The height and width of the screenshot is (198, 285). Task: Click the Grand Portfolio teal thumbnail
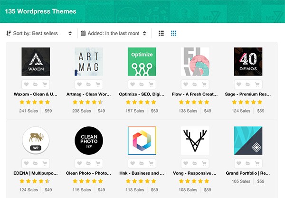click(248, 141)
